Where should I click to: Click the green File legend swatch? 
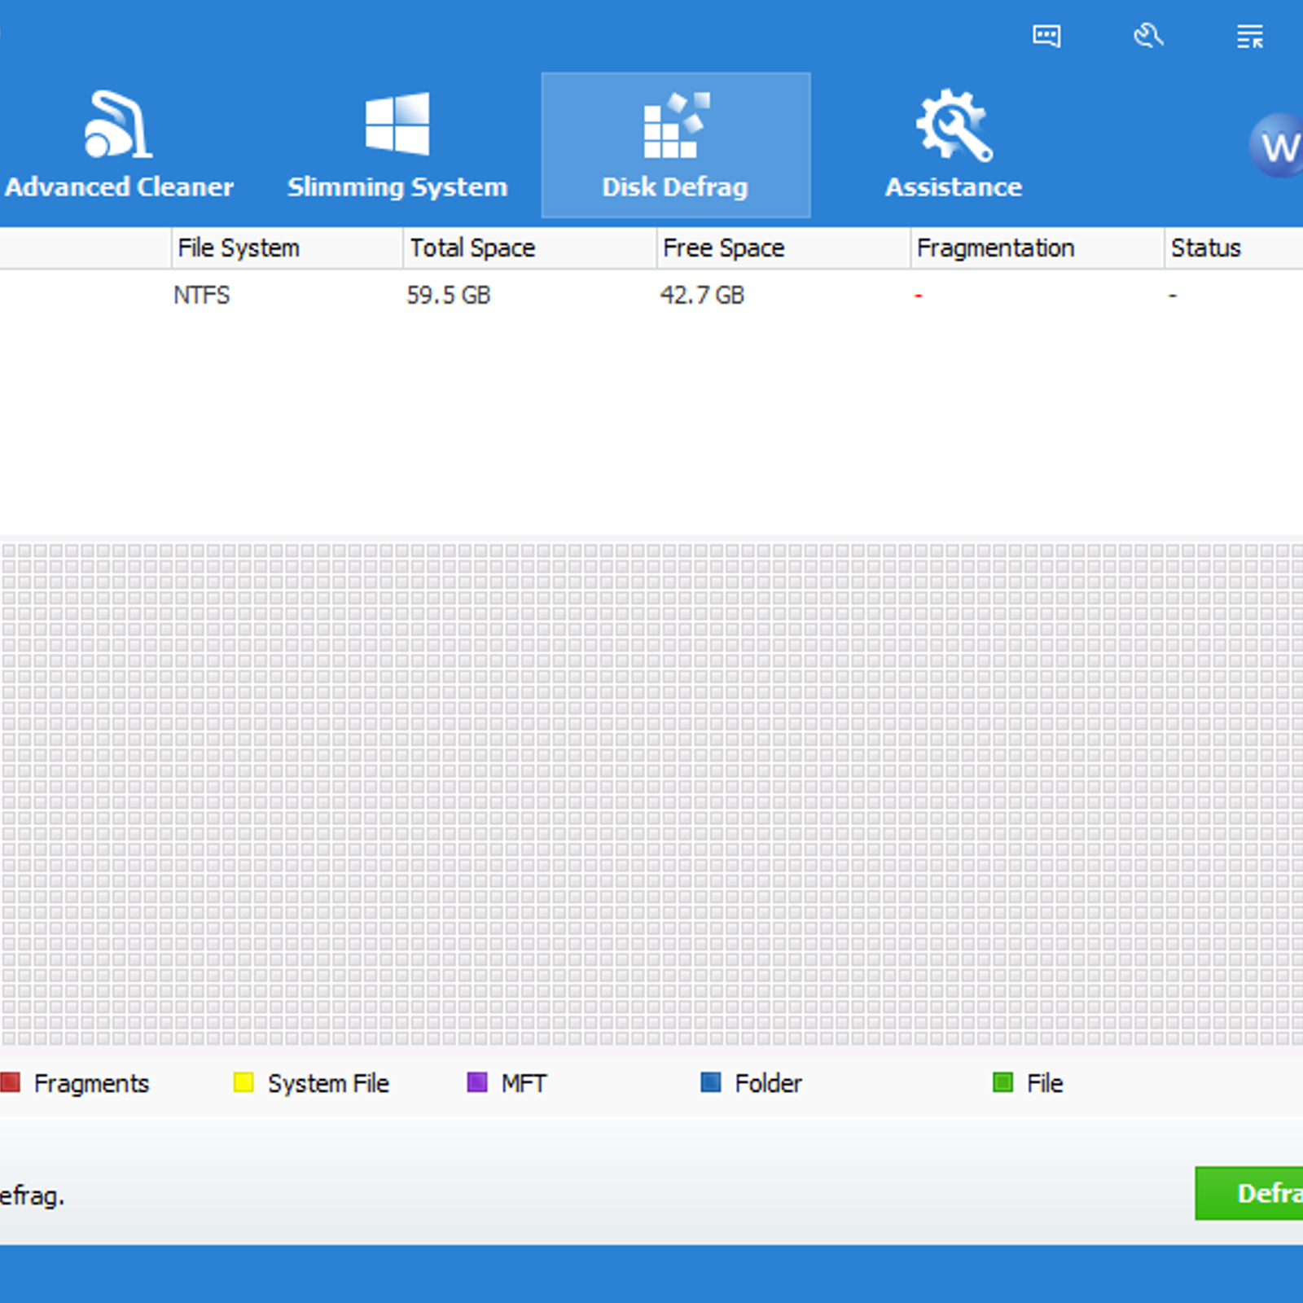[1003, 1082]
